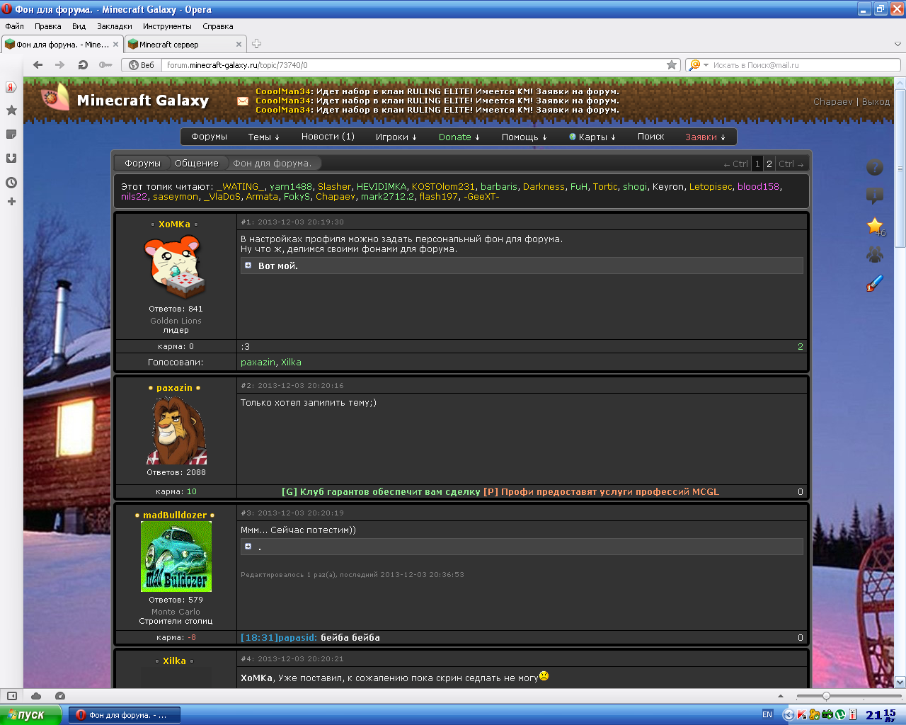The width and height of the screenshot is (906, 725).
Task: Open the 'Правка' menu
Action: 47,26
